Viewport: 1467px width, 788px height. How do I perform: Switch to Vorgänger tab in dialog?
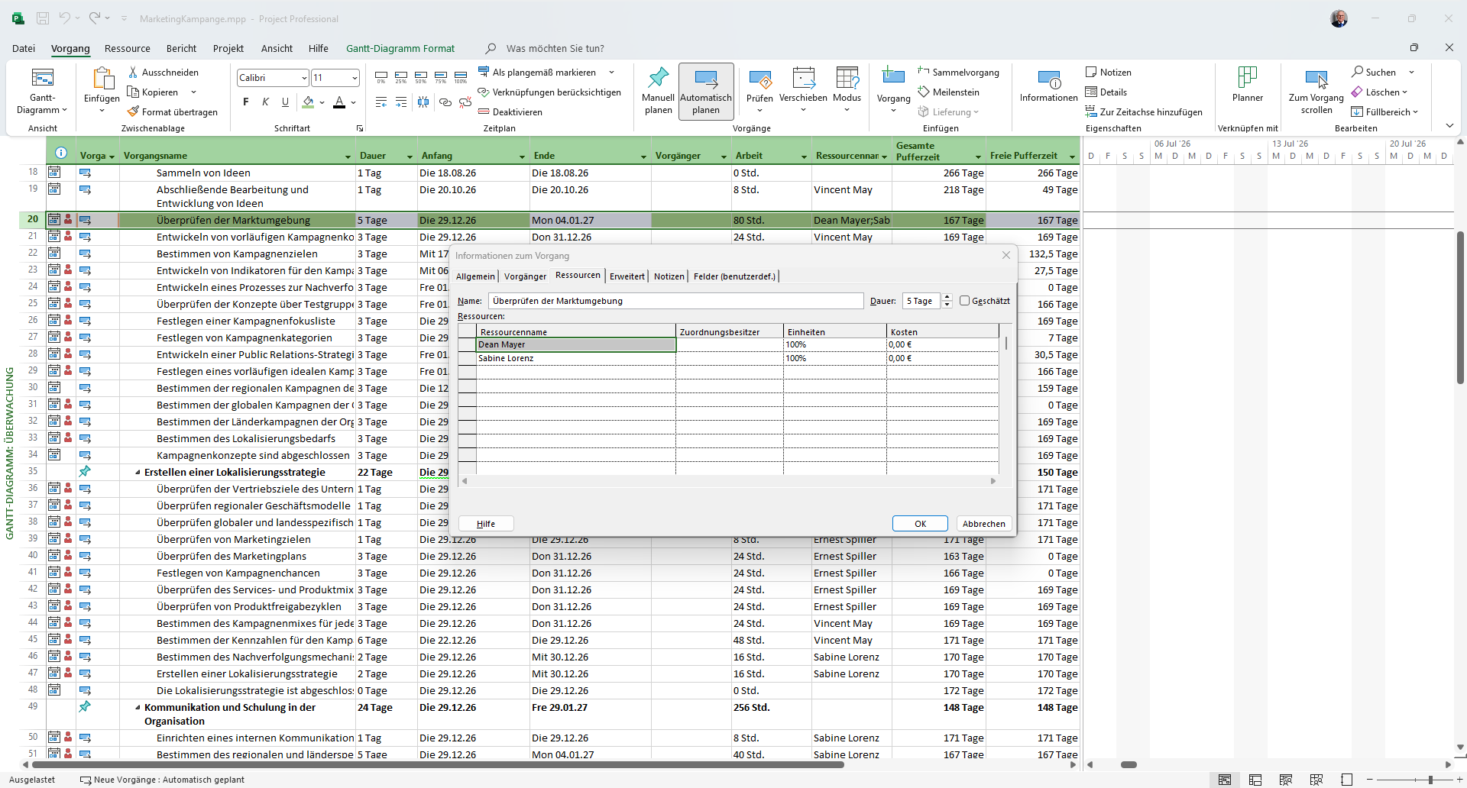(x=525, y=276)
